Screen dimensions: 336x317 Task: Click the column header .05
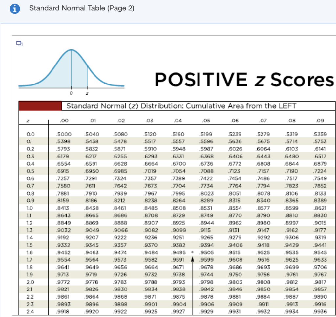pos(206,121)
